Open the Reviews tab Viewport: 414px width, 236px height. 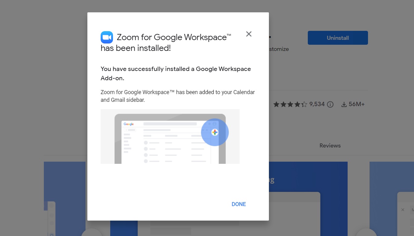coord(330,146)
